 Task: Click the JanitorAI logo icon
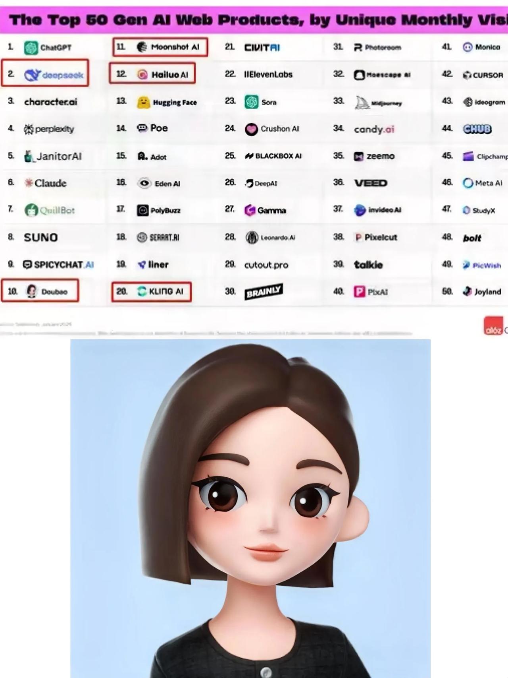tap(29, 156)
